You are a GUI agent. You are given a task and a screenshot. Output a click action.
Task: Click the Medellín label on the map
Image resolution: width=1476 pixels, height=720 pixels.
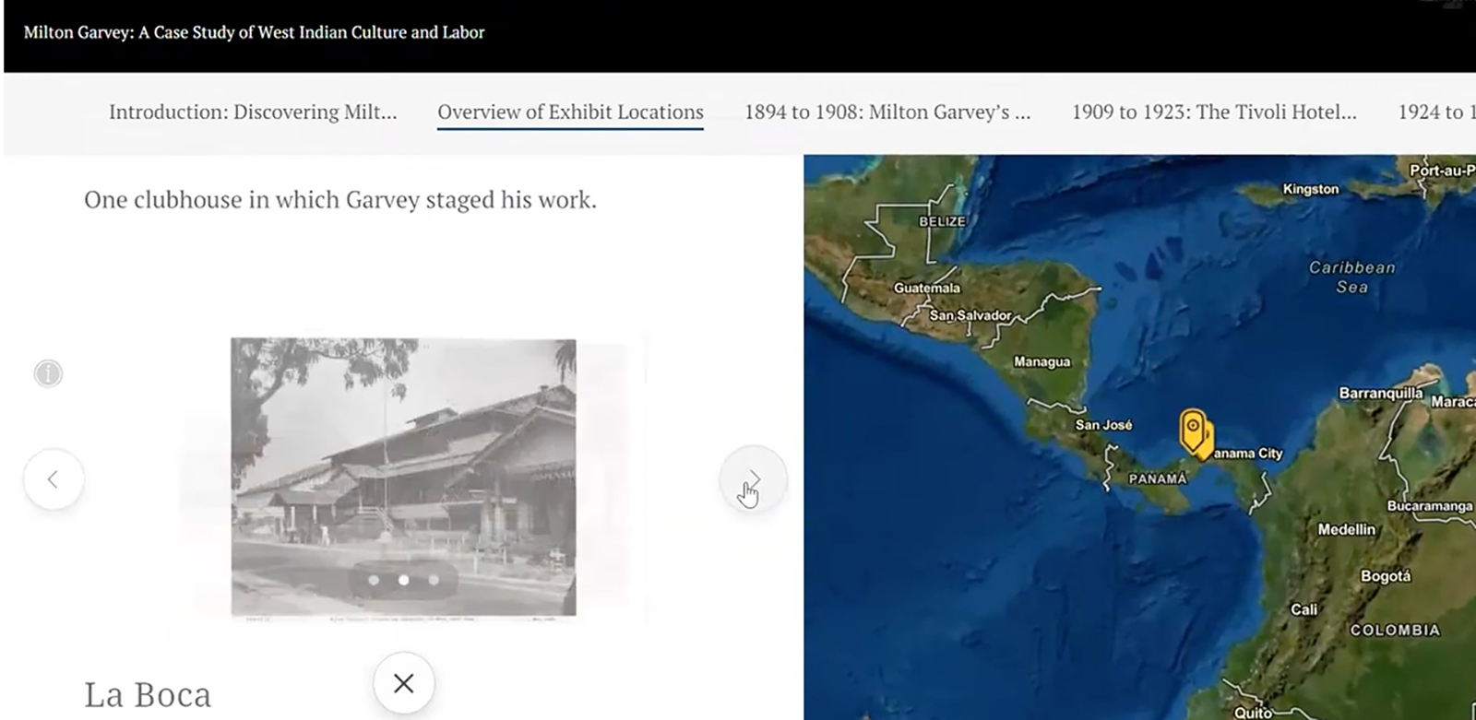(1346, 529)
